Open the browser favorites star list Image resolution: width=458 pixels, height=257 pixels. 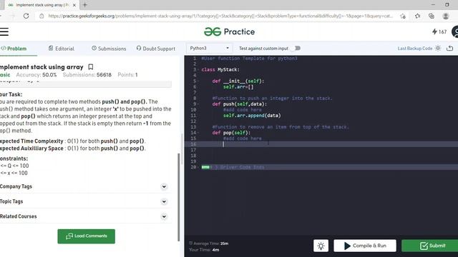(x=417, y=16)
